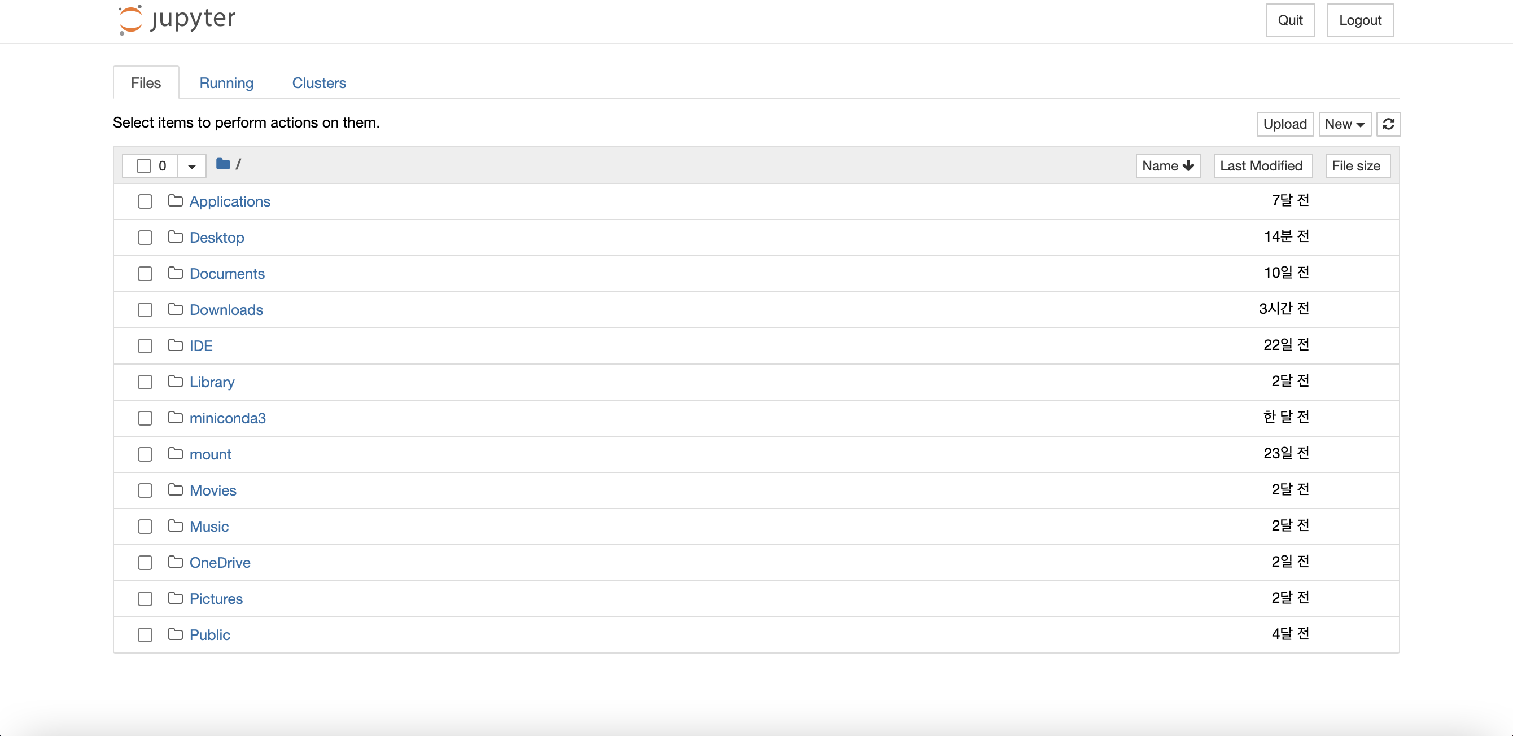Select the master checkbox at top left
1513x736 pixels.
(145, 165)
